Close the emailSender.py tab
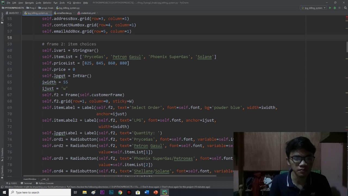The width and height of the screenshot is (348, 196). click(73, 13)
